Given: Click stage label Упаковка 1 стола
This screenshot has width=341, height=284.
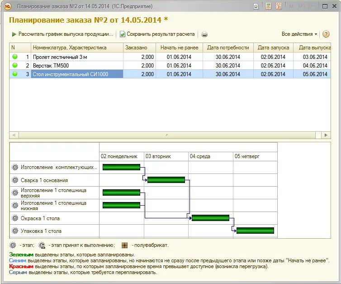Looking at the screenshot, I should pos(41,231).
